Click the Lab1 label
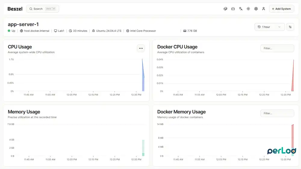The image size is (301, 169). click(61, 31)
